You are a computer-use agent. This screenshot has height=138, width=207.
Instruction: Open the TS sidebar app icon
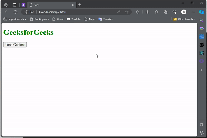[201, 37]
